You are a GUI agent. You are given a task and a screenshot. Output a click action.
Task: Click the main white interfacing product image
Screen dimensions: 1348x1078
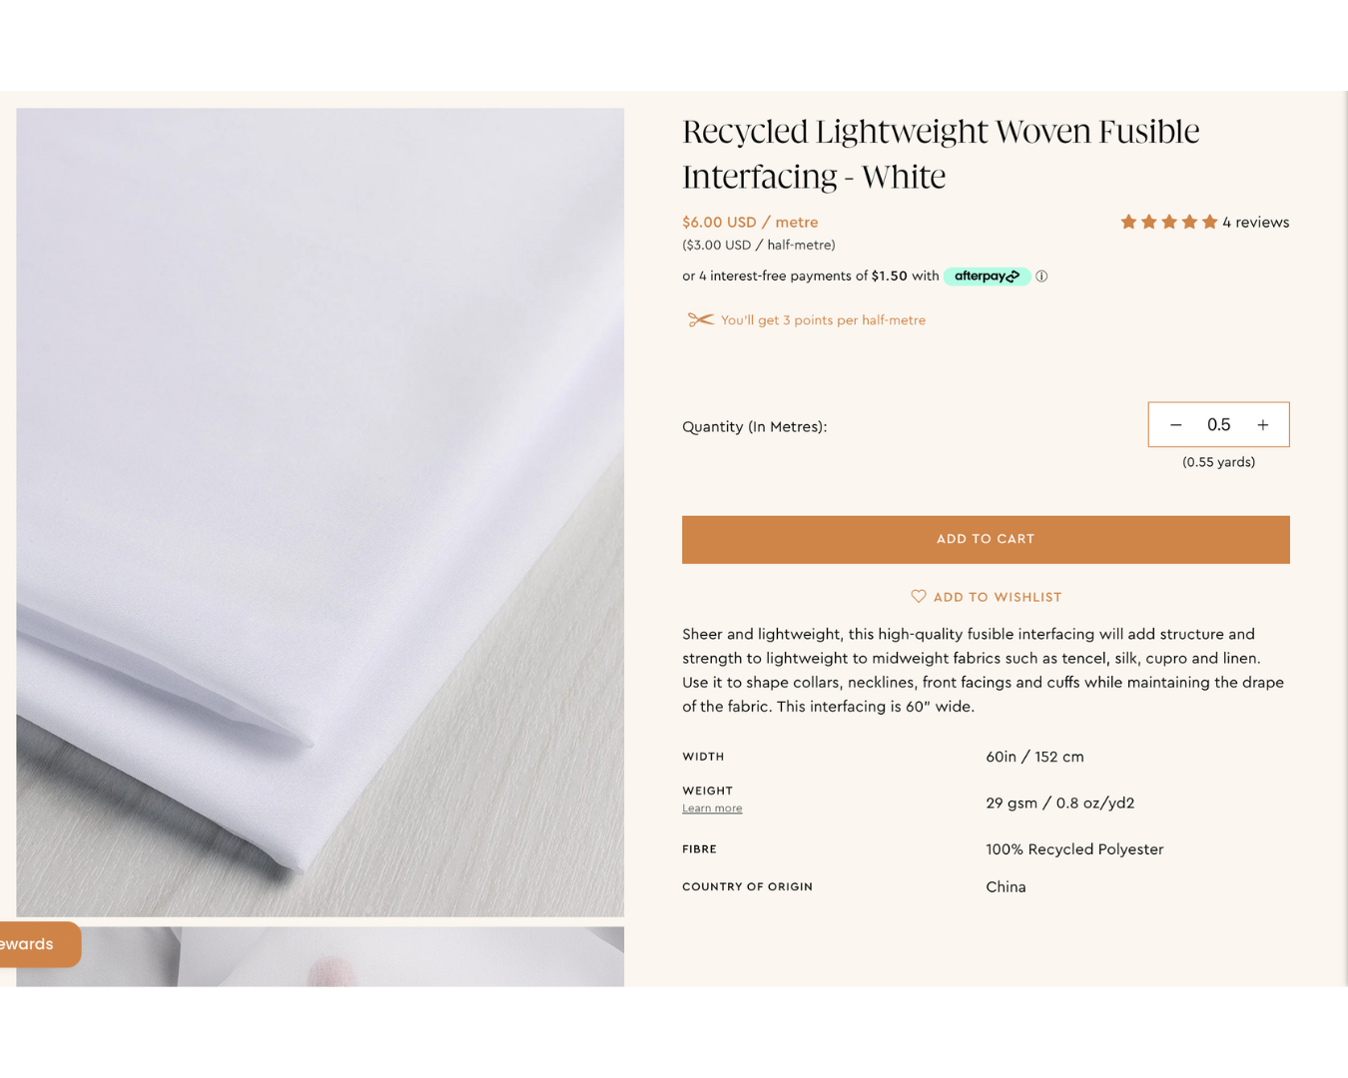click(320, 512)
